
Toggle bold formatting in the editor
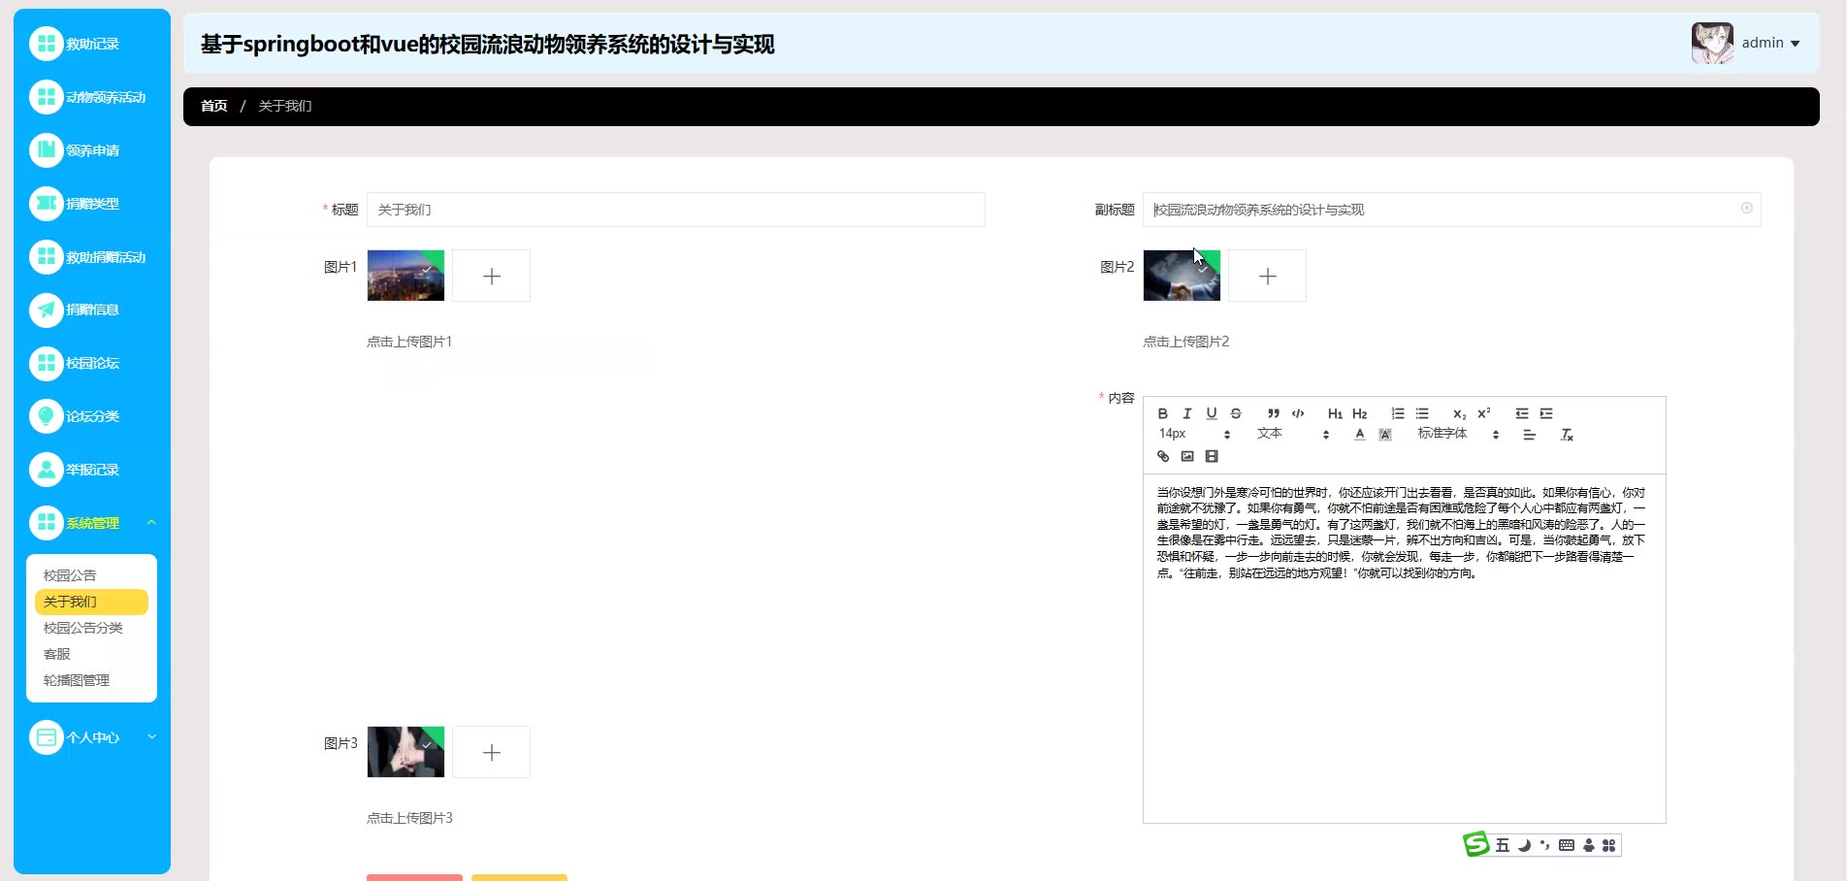(x=1162, y=413)
